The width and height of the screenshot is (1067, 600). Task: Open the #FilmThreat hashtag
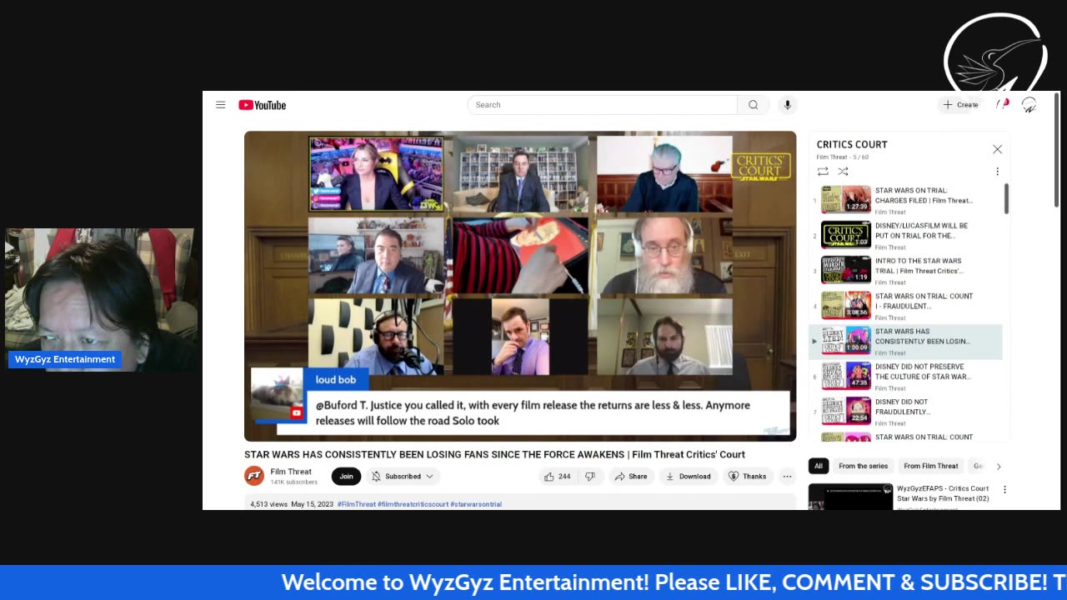356,504
